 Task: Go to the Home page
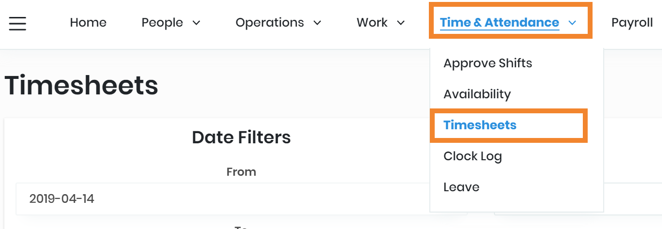coord(88,23)
